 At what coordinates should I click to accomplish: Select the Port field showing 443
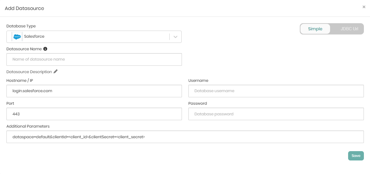coord(94,114)
